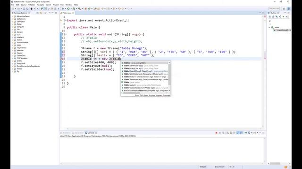Click the orange status icon in bottom-right corner
Image resolution: width=302 pixels, height=169 pixels.
(285, 167)
